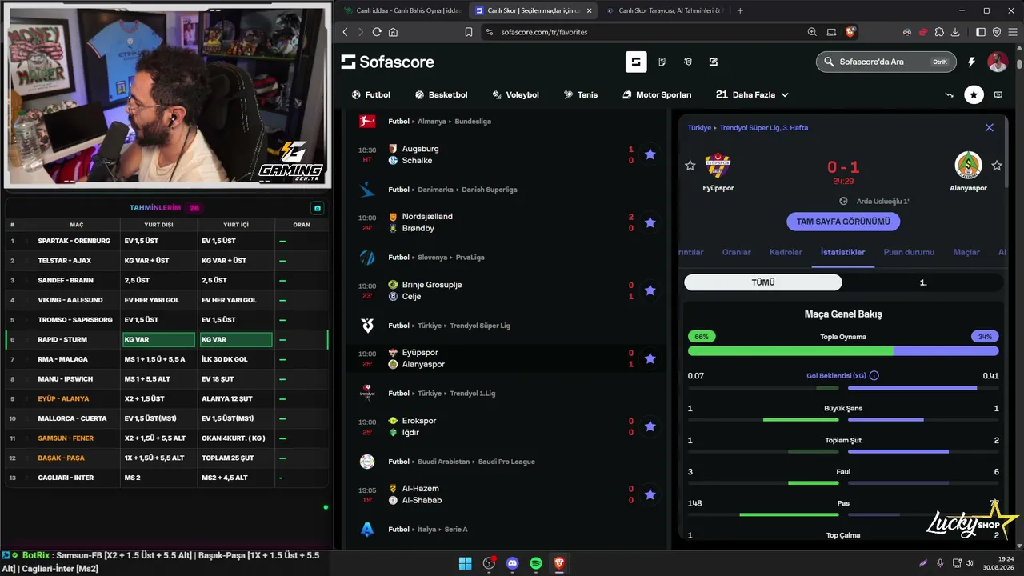Close the Eyüpspor match details panel

click(x=990, y=127)
